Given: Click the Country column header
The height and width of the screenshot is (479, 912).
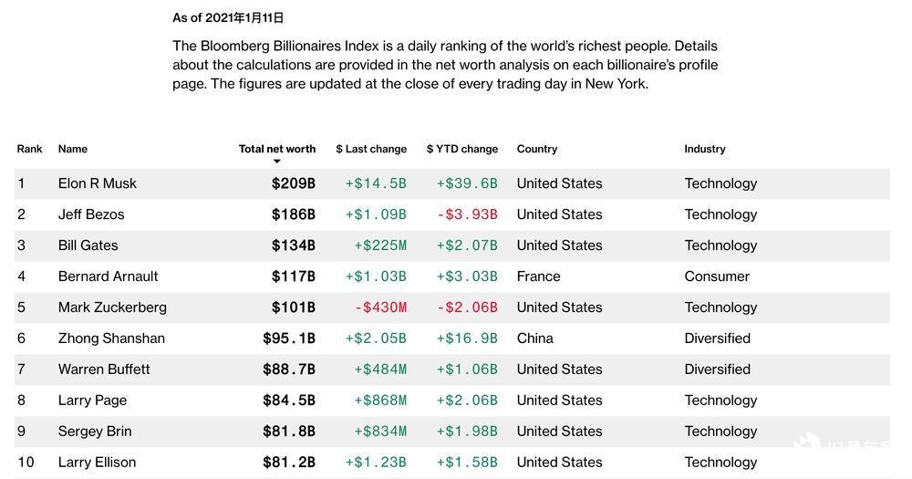Looking at the screenshot, I should 537,149.
